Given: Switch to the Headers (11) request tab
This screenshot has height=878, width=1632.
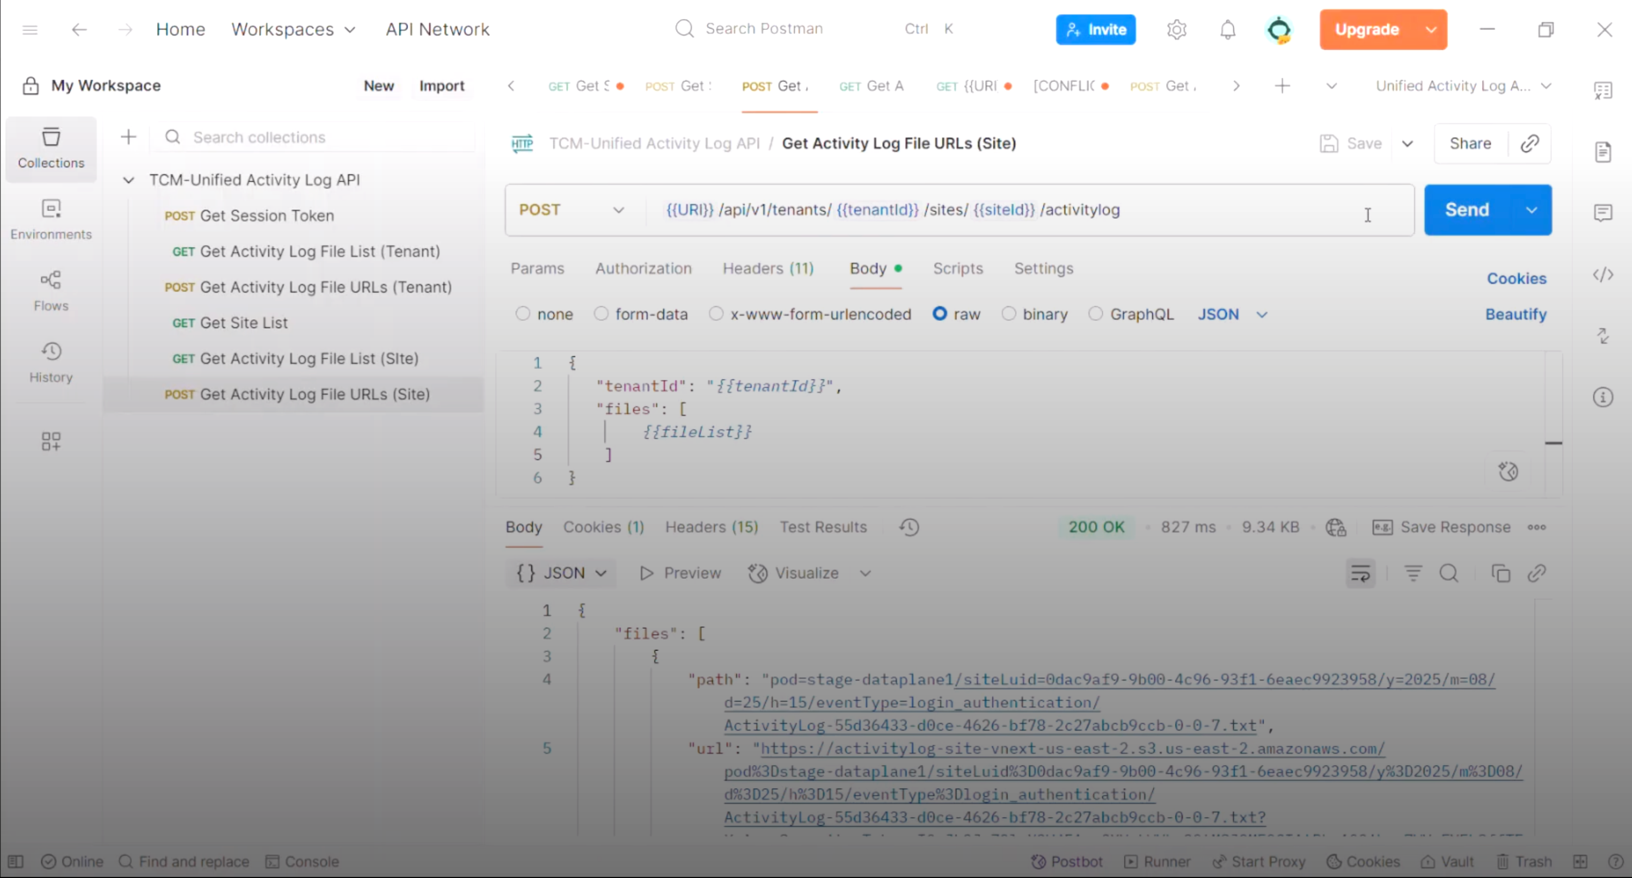Looking at the screenshot, I should pyautogui.click(x=768, y=269).
